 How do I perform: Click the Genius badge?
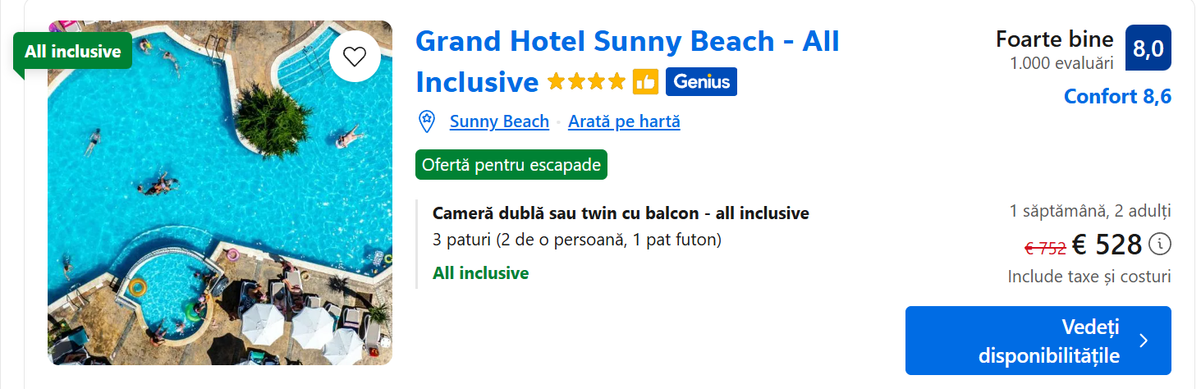point(701,82)
